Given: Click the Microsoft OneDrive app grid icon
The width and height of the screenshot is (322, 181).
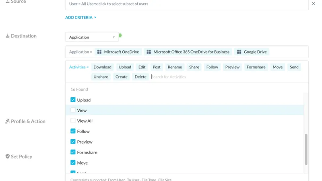Looking at the screenshot, I should 99,52.
